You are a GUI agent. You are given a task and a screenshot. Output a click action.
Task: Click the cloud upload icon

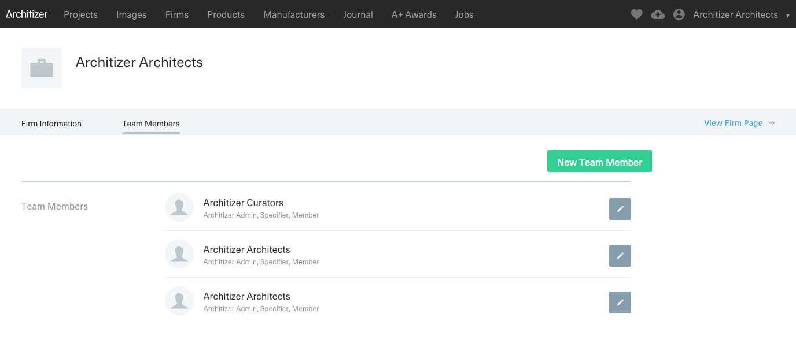pyautogui.click(x=658, y=14)
